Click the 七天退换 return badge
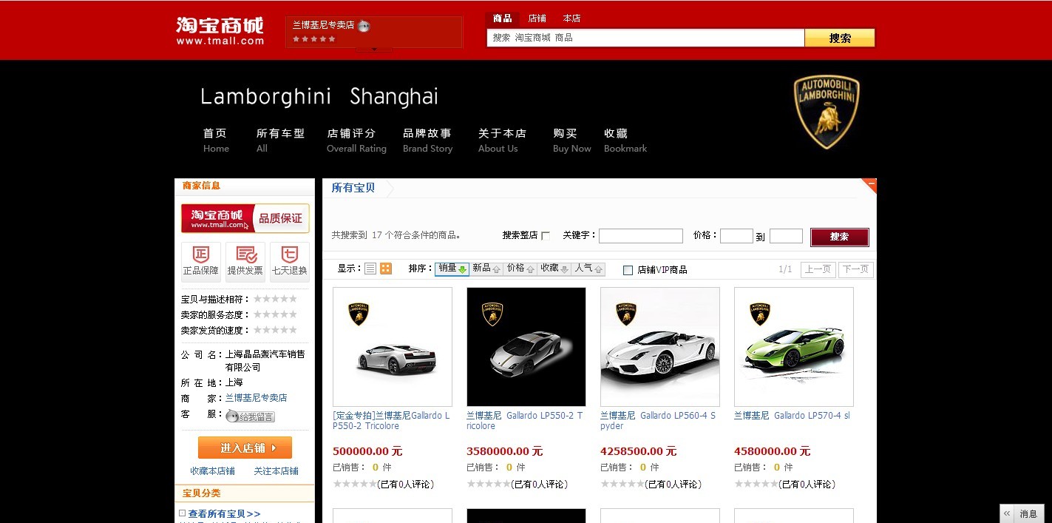Screen dimensions: 1052x523 pyautogui.click(x=290, y=261)
